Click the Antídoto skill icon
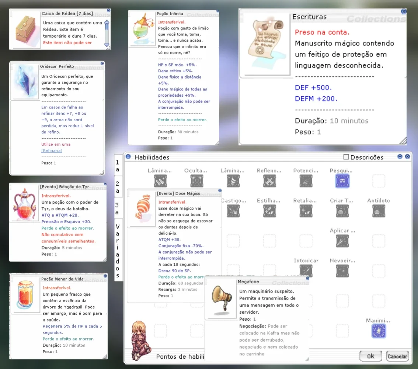 (379, 211)
